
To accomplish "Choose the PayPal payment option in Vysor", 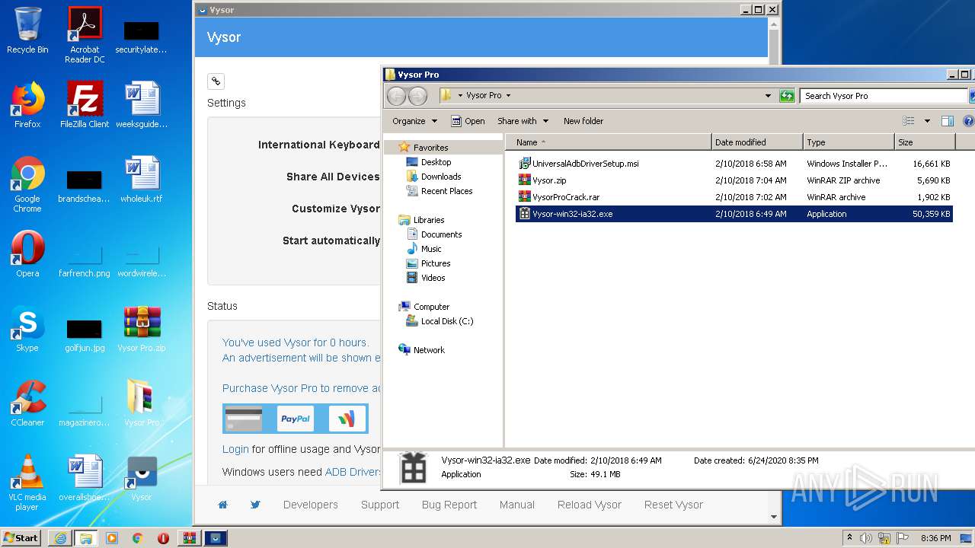I will click(x=296, y=419).
